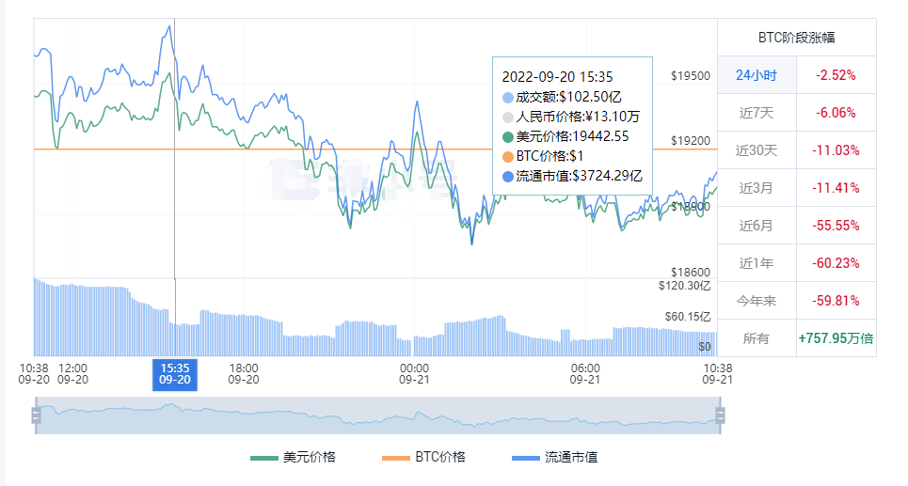Click left handle of range slider
908x486 pixels.
[x=36, y=415]
